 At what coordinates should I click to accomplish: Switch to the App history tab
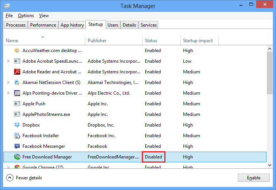pyautogui.click(x=72, y=25)
